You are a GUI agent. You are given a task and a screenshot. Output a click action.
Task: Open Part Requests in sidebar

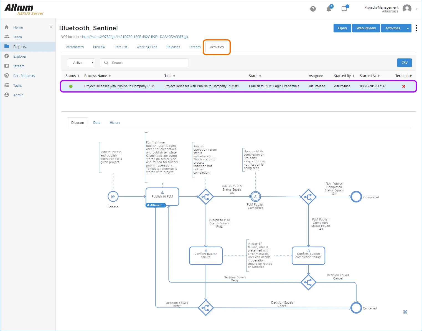click(x=24, y=76)
